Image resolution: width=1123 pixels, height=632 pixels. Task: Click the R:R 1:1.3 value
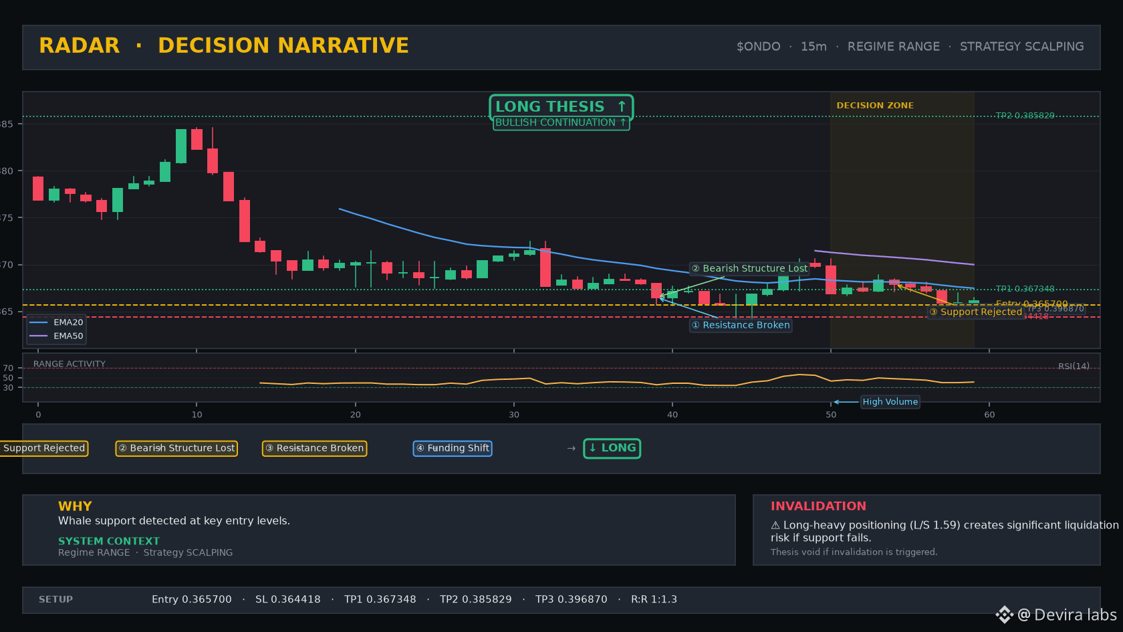tap(654, 599)
